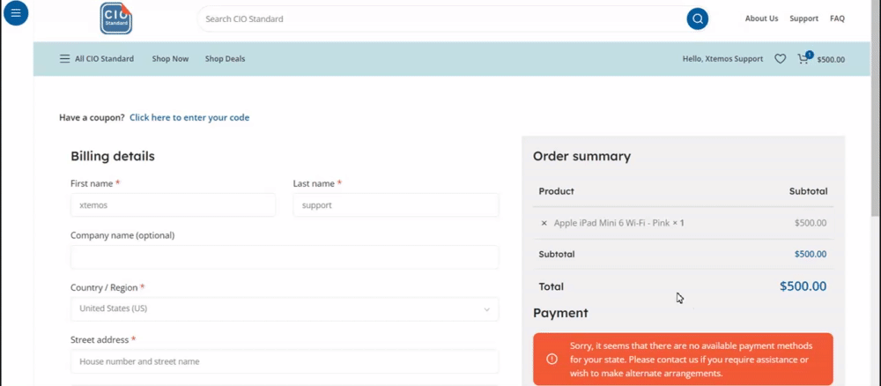The image size is (881, 386).
Task: Click the Apple iPad Mini 6 product name
Action: pyautogui.click(x=612, y=223)
